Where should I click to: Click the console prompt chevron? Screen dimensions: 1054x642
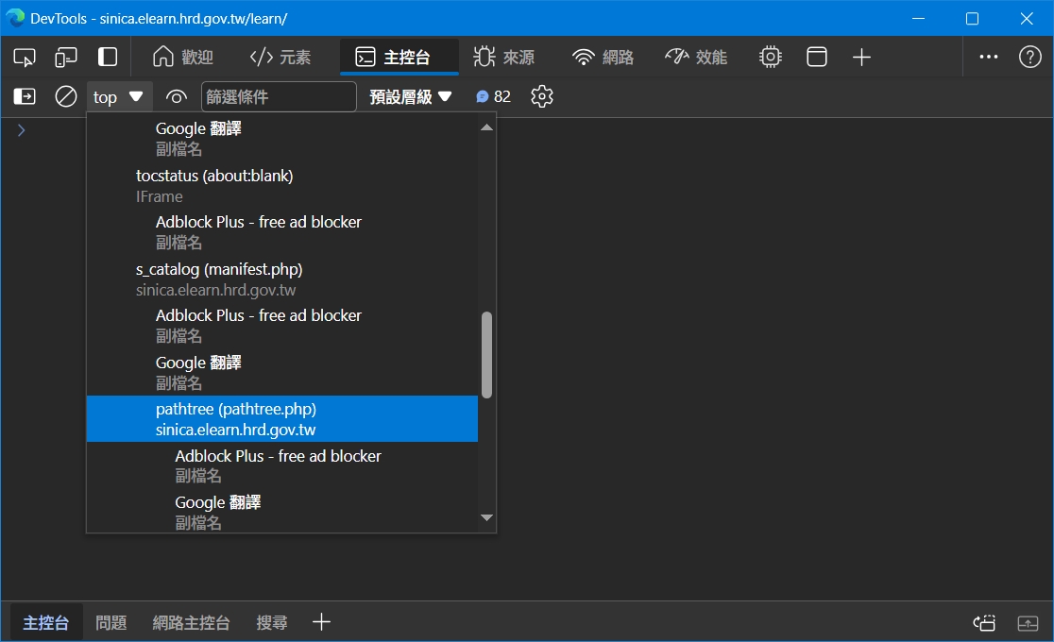pyautogui.click(x=21, y=129)
